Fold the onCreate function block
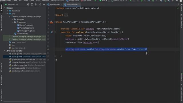 point(55,32)
